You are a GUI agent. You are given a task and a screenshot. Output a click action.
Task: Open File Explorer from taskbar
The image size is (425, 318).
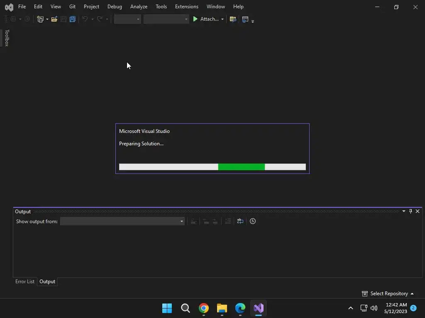point(222,308)
